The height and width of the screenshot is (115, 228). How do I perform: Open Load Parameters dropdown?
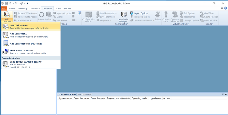point(107,13)
